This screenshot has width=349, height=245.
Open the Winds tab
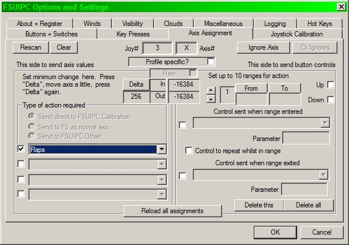coord(92,24)
